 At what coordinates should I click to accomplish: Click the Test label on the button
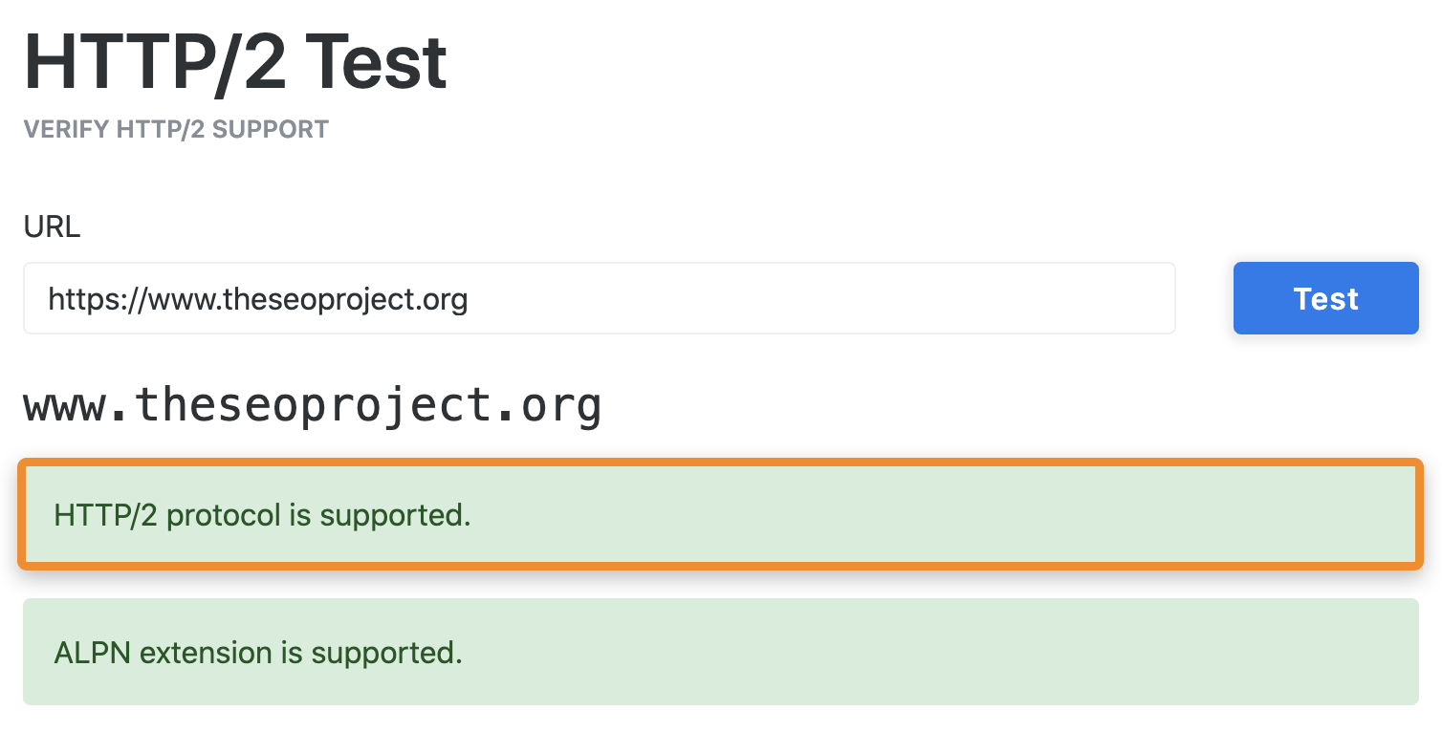[1325, 298]
